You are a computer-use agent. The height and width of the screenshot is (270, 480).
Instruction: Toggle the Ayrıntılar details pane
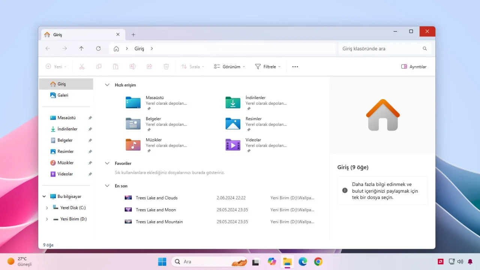pyautogui.click(x=414, y=67)
